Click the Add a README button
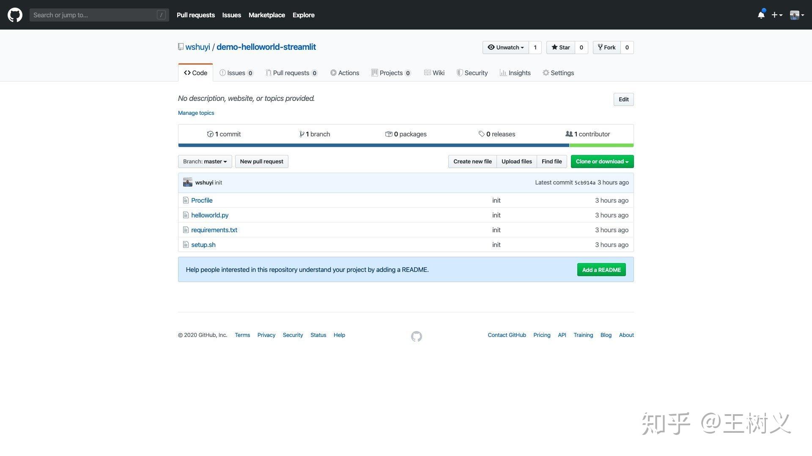 601,270
